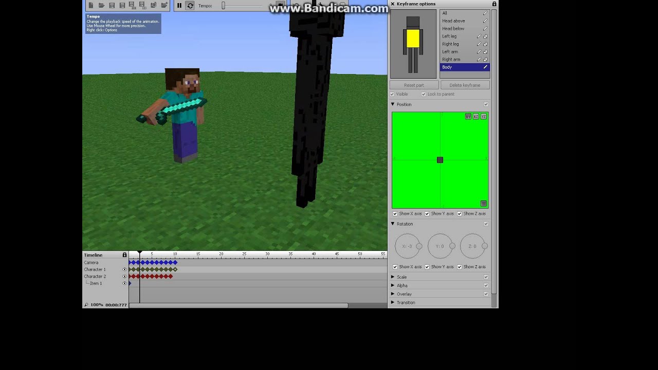Viewport: 658px width, 370px height.
Task: Toggle Show X axis under Position
Action: 395,213
